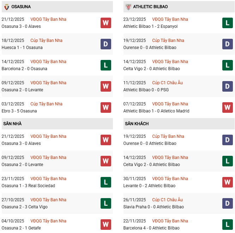Click the D badge for Athletic Bilbao 0 - 0 PSG
This screenshot has width=235, height=233.
(228, 86)
